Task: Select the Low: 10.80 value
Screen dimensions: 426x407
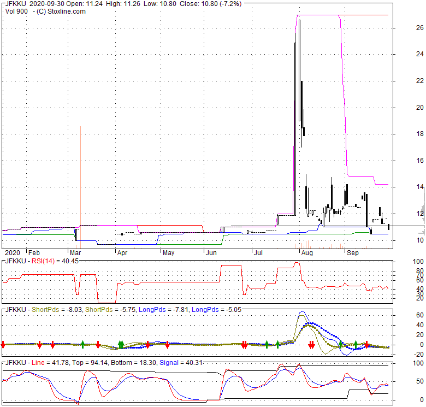Action: pos(159,4)
